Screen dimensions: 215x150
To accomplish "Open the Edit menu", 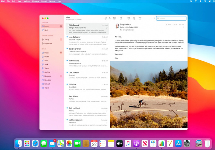I will pos(13,1).
